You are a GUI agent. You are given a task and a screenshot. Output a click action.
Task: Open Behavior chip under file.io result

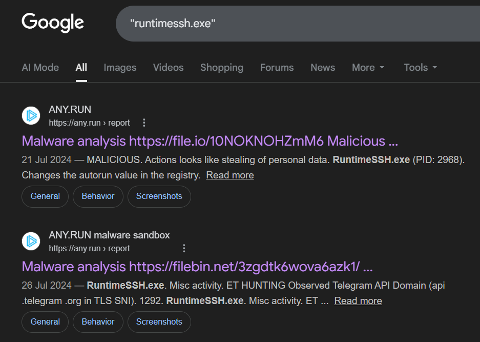pyautogui.click(x=98, y=196)
